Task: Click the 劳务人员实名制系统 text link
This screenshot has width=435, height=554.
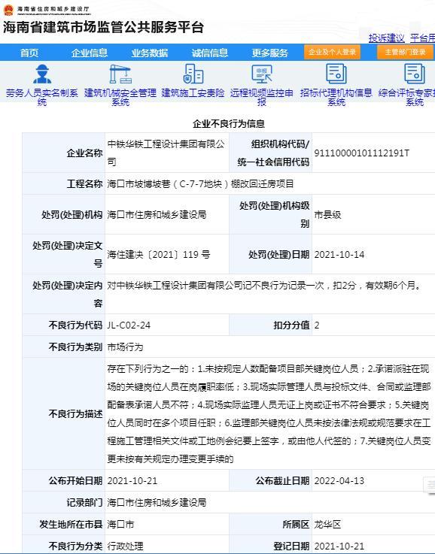Action: click(42, 97)
